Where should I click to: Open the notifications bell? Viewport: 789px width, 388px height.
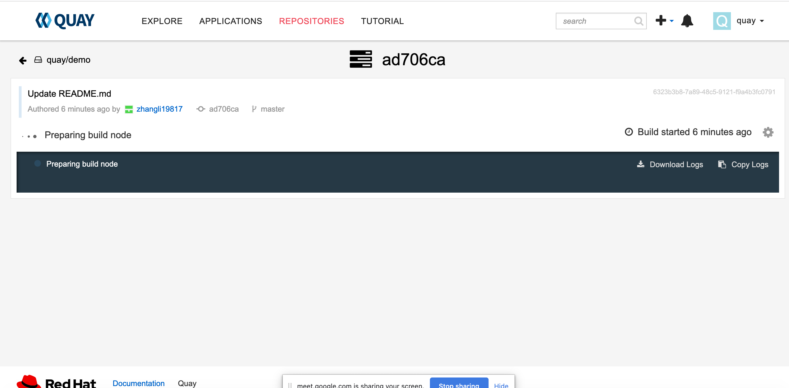tap(687, 21)
